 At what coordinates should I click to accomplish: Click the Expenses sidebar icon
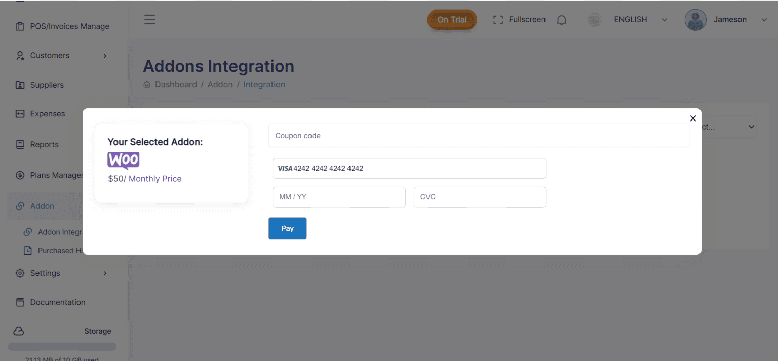point(20,114)
